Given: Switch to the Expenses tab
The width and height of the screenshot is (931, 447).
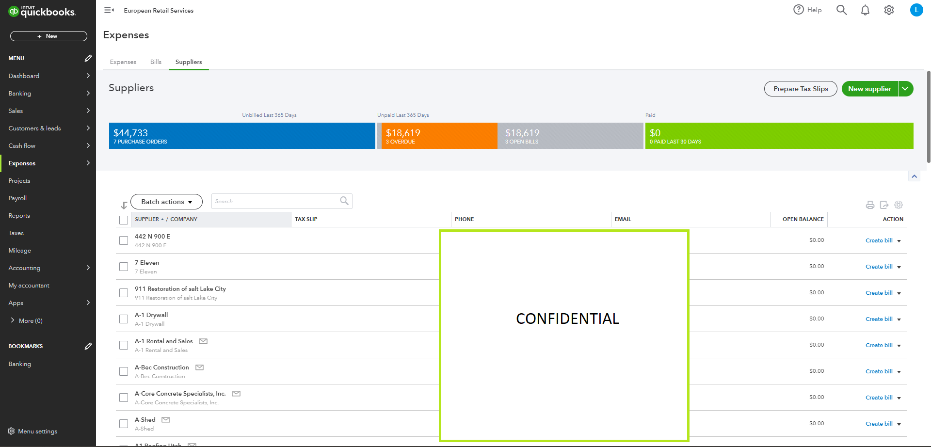Looking at the screenshot, I should coord(123,62).
